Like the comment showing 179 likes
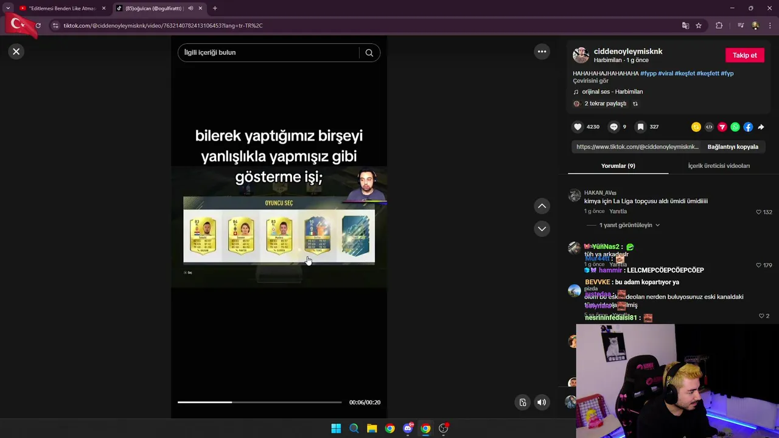The width and height of the screenshot is (779, 438). coord(759,265)
